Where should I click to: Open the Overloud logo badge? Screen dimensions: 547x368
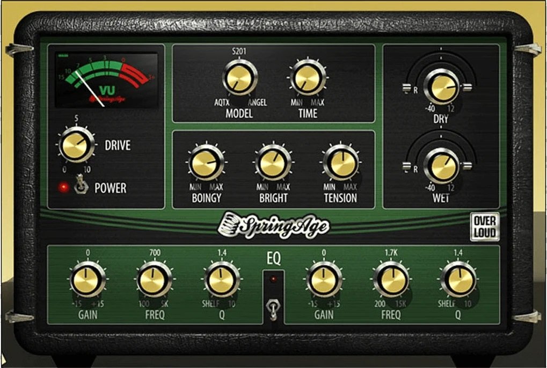click(x=485, y=227)
